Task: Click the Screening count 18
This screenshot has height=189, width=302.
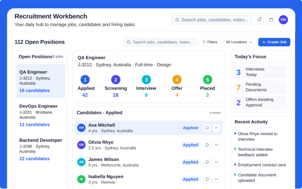Action: [115, 95]
